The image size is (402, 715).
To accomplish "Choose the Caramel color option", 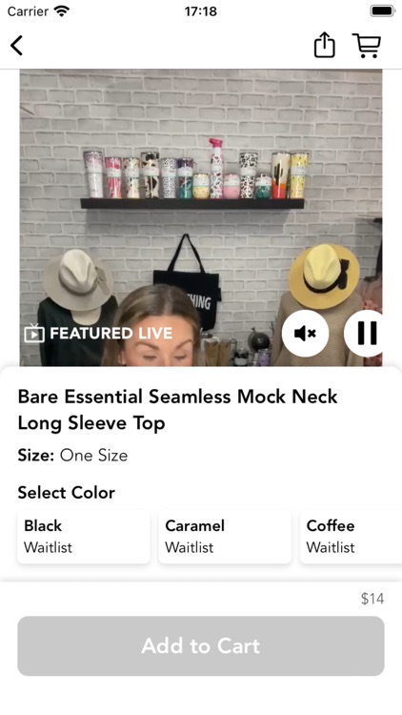I will (x=225, y=537).
